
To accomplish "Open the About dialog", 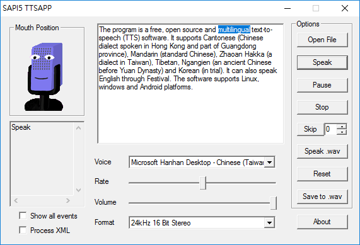I will [x=322, y=222].
